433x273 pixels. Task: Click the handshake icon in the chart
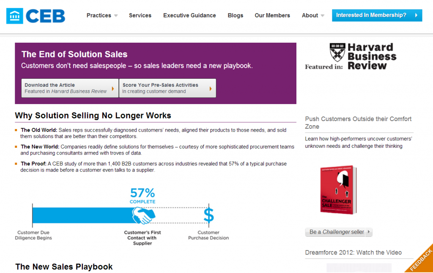point(143,215)
